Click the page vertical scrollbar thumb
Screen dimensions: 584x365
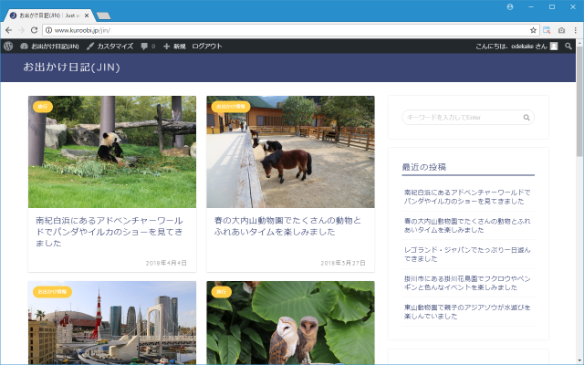579,102
